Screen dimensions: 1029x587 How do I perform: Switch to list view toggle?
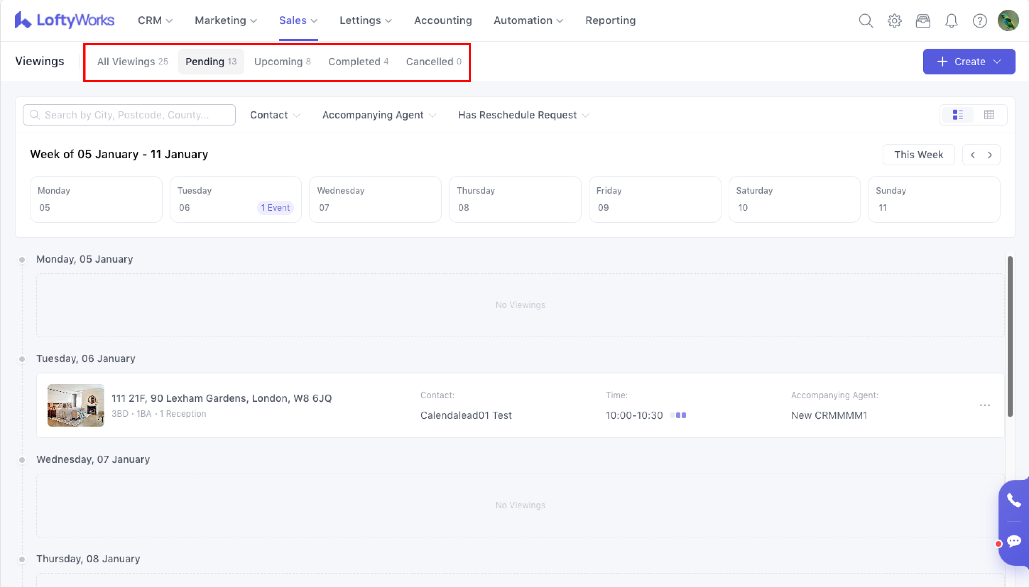tap(958, 115)
